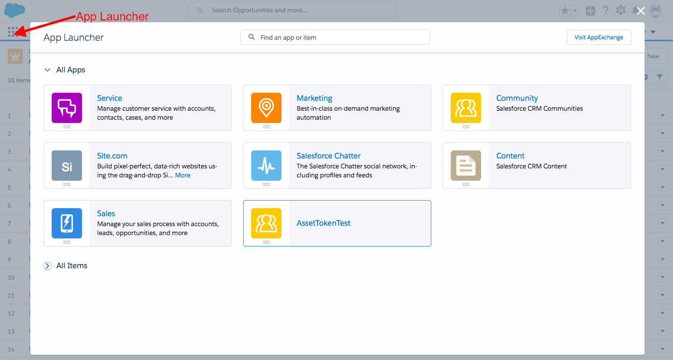Click the Salesforce CRM Content description
This screenshot has width=673, height=360.
(532, 166)
